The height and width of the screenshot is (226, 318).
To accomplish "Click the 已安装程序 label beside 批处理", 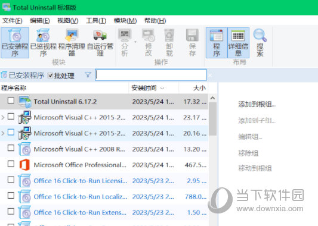I will coord(26,76).
